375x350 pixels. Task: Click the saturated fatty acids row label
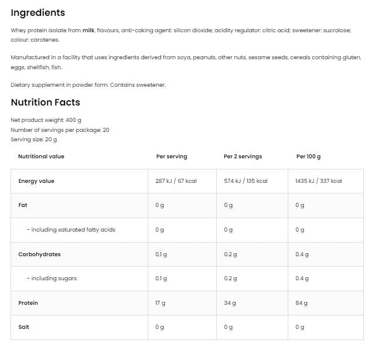(x=71, y=230)
